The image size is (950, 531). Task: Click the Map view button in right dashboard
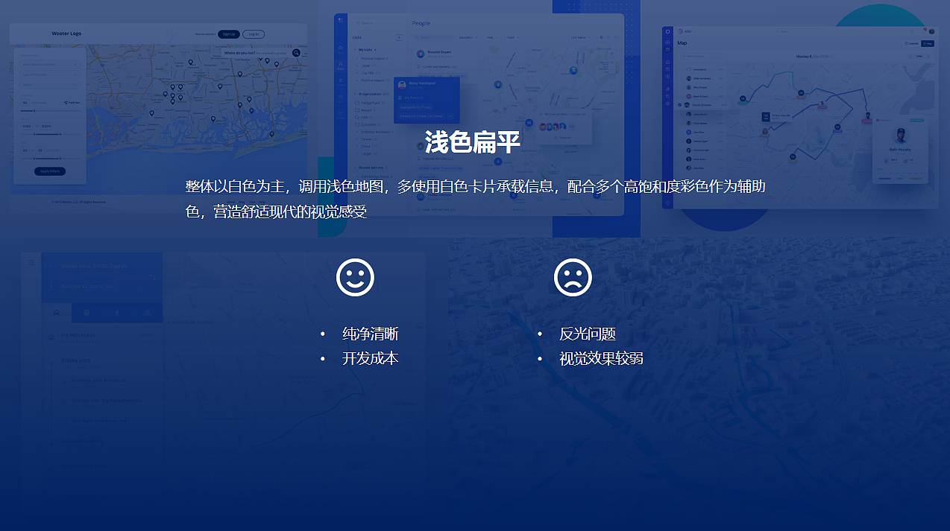coord(928,43)
